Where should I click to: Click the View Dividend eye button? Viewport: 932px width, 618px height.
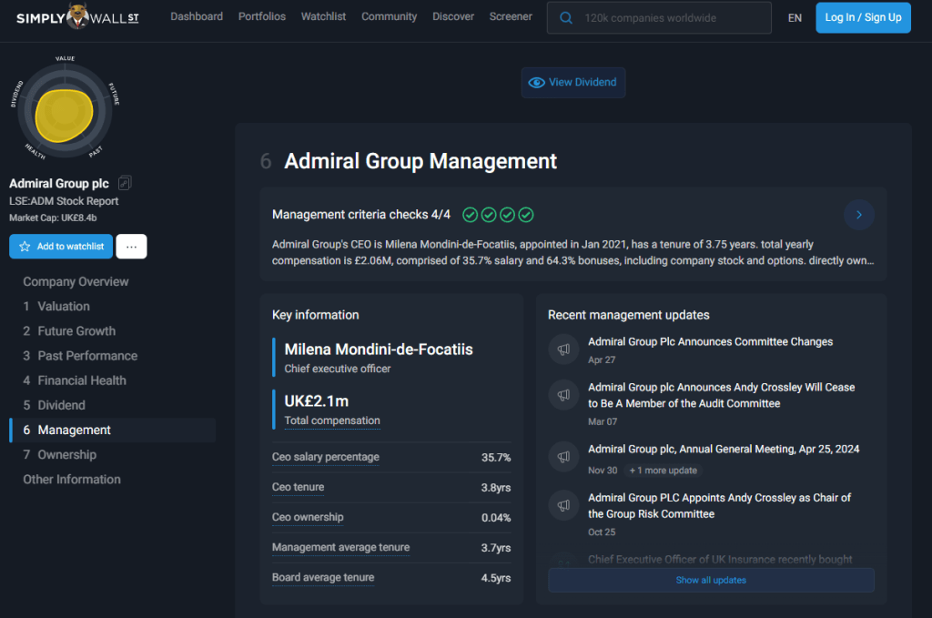coord(573,82)
